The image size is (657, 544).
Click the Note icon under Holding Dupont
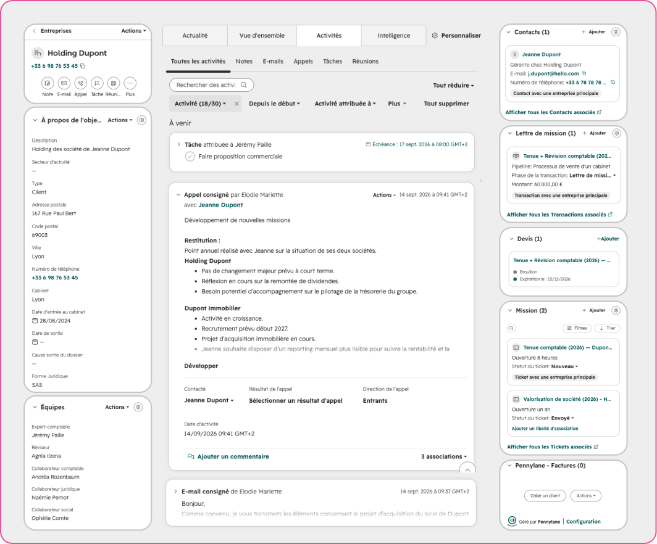coord(48,83)
